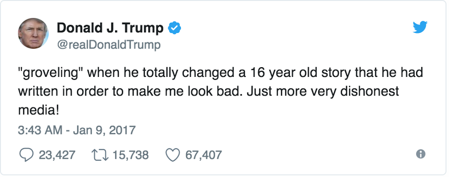Open the 3:43 AM time text
Image resolution: width=449 pixels, height=177 pixels.
tap(40, 130)
